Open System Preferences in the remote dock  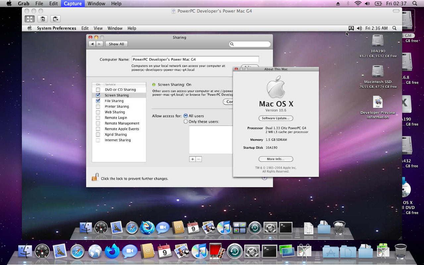click(x=270, y=228)
